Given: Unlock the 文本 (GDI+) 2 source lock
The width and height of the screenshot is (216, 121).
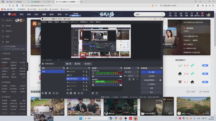Looking at the screenshot, I should click(x=86, y=82).
